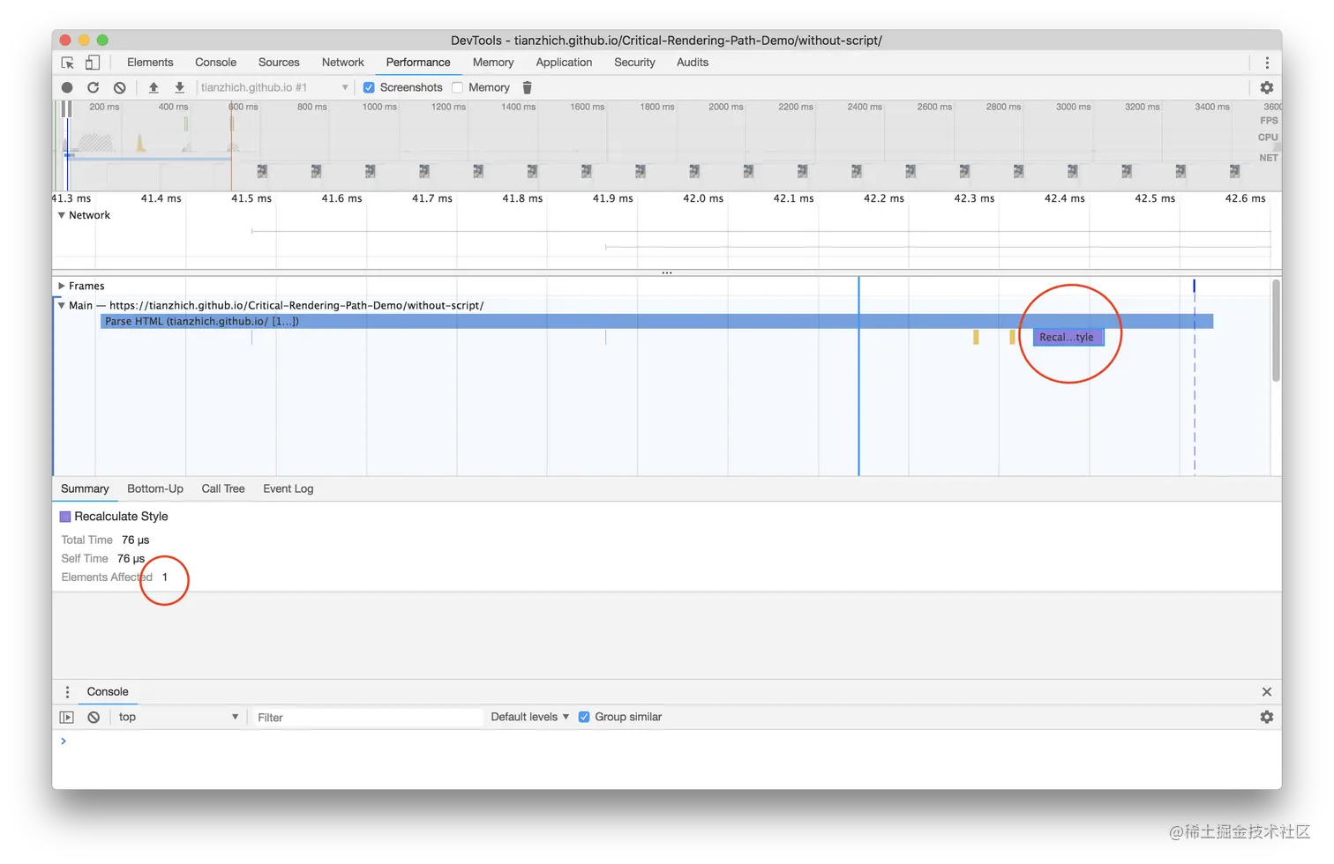Click the trash collect garbage icon
The height and width of the screenshot is (864, 1334).
pyautogui.click(x=528, y=87)
